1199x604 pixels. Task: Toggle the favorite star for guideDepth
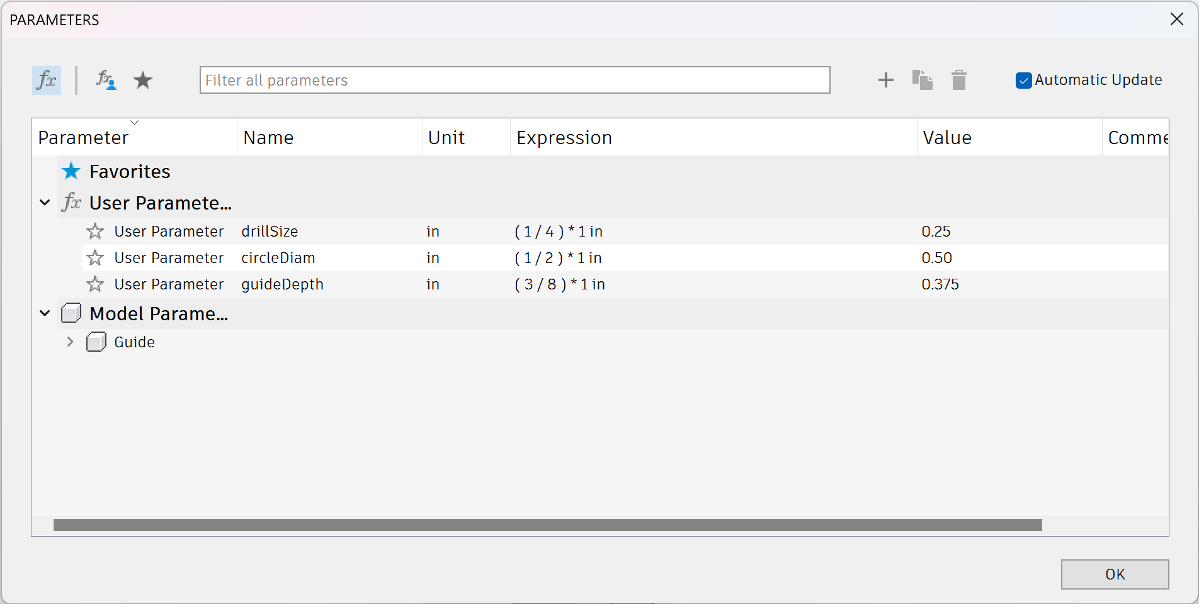tap(95, 284)
